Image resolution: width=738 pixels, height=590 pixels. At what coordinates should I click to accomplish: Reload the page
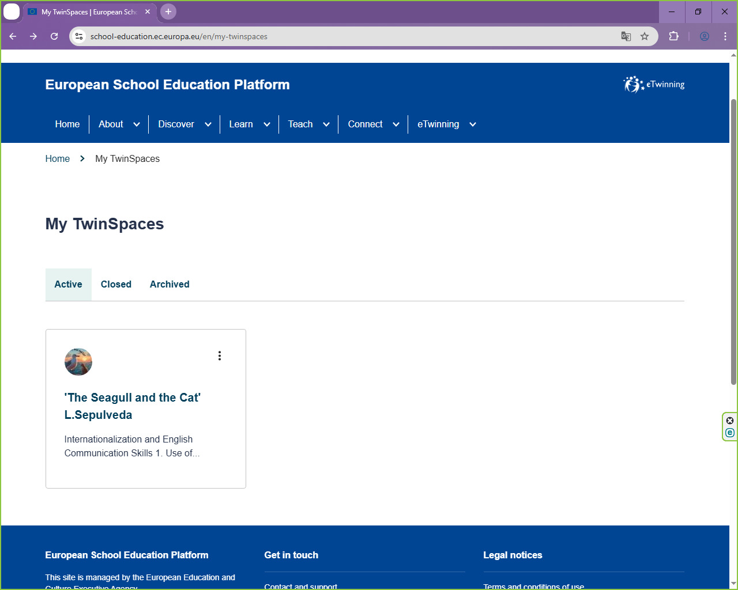click(x=54, y=36)
